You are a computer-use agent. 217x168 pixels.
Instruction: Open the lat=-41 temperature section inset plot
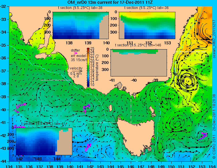pyautogui.click(x=44, y=141)
